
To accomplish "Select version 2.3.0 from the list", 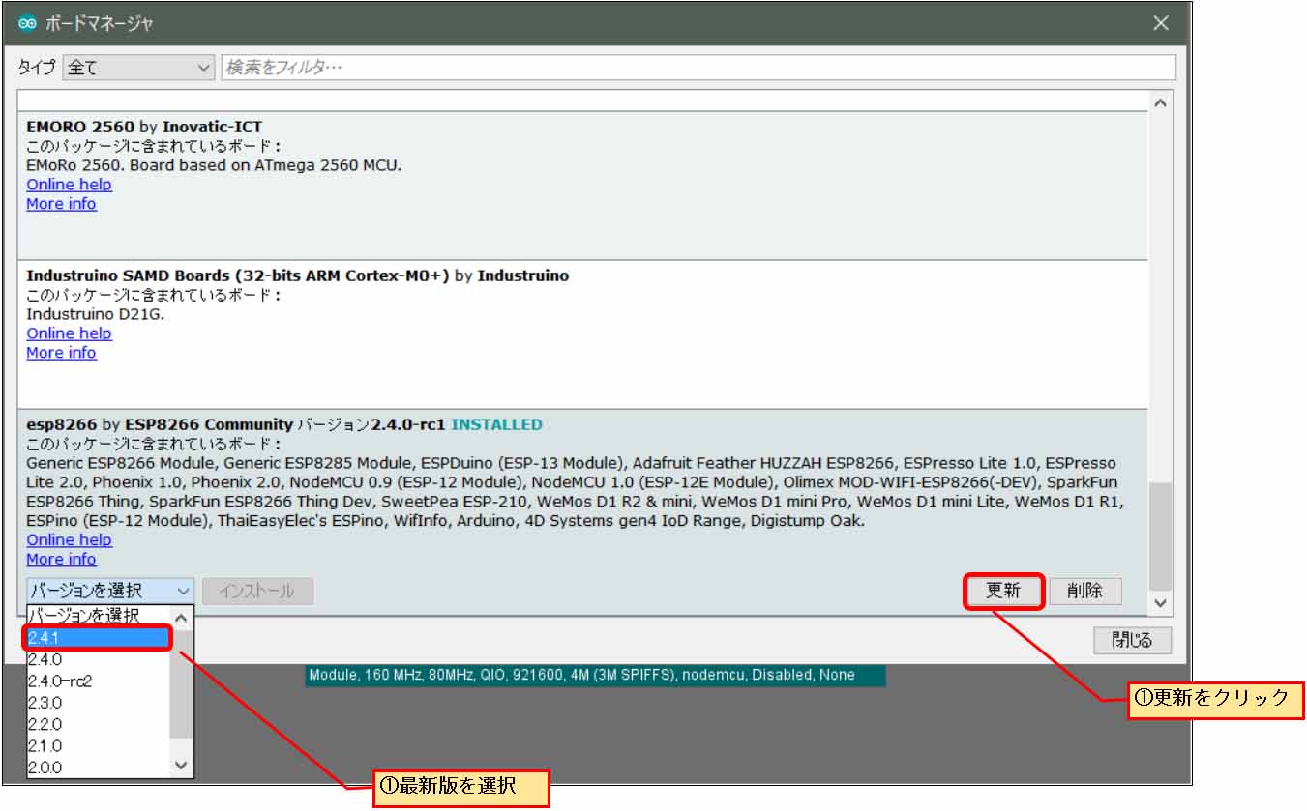I will (98, 703).
